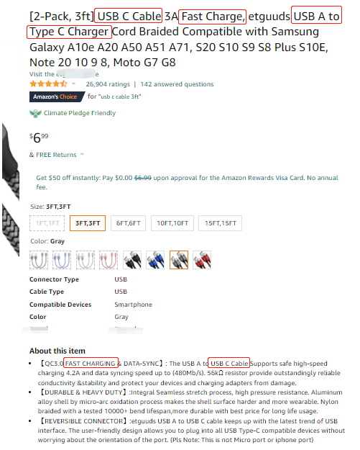Choose the unavailable pink cable swatch
The image size is (360, 450).
coord(109,260)
